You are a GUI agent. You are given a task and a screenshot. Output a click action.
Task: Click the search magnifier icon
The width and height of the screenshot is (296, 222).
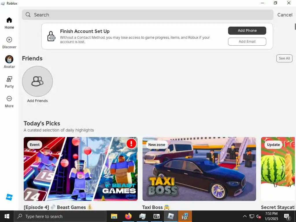28,14
